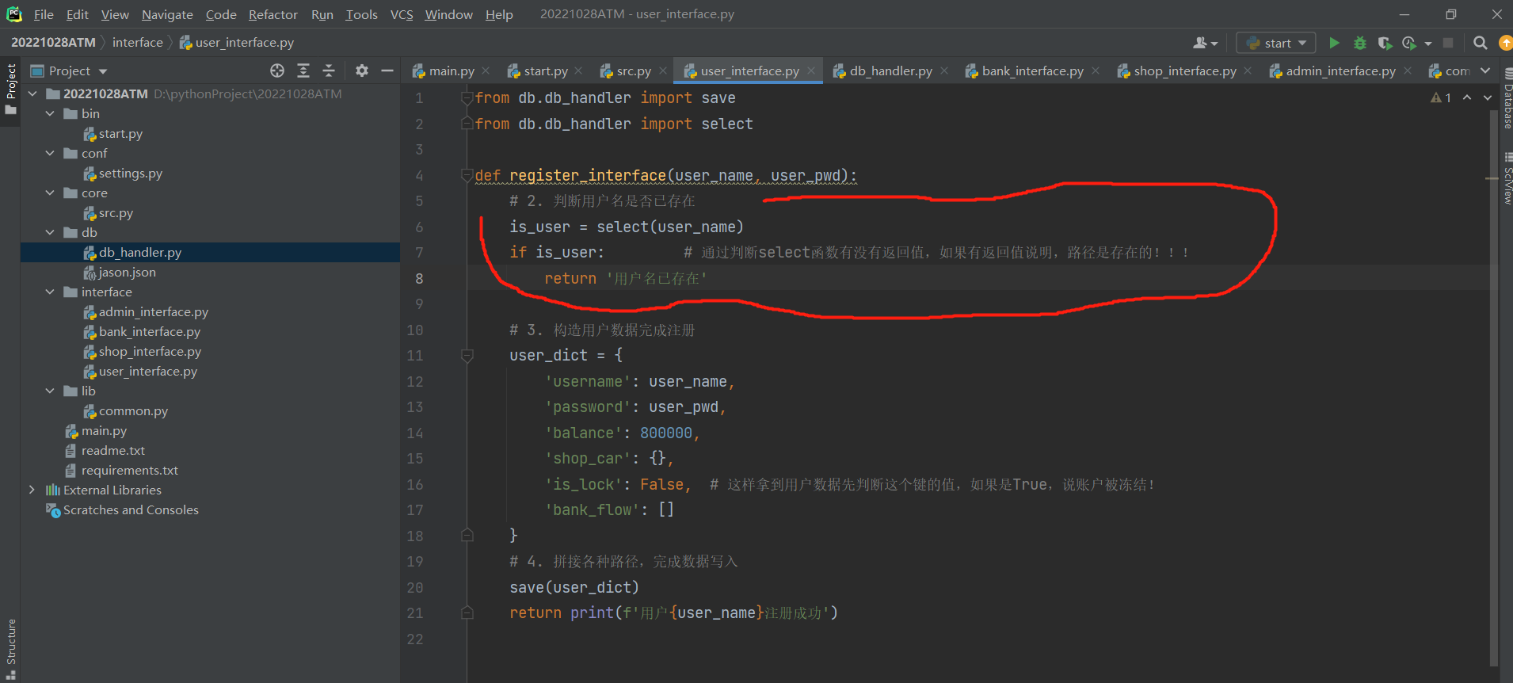The image size is (1513, 683).
Task: Open the Navigate menu
Action: tap(167, 14)
